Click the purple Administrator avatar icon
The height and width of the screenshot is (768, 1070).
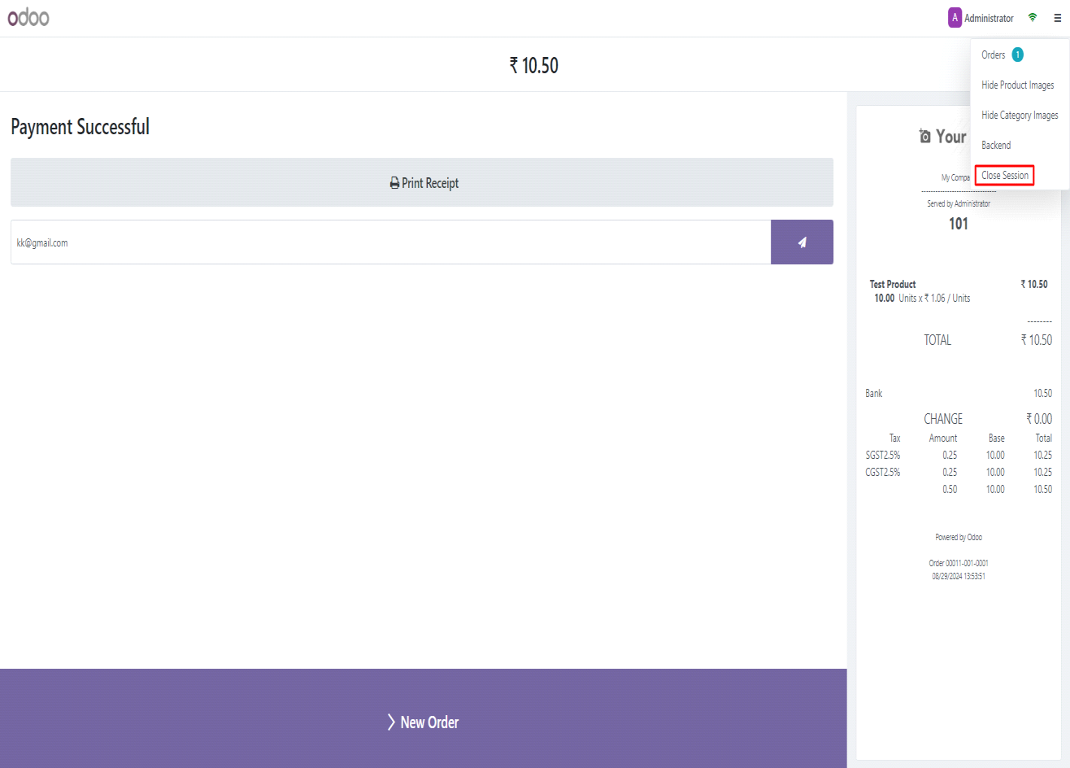(955, 18)
